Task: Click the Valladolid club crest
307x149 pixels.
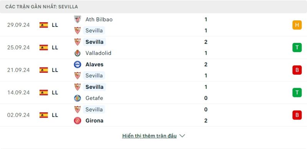Action: (78, 53)
